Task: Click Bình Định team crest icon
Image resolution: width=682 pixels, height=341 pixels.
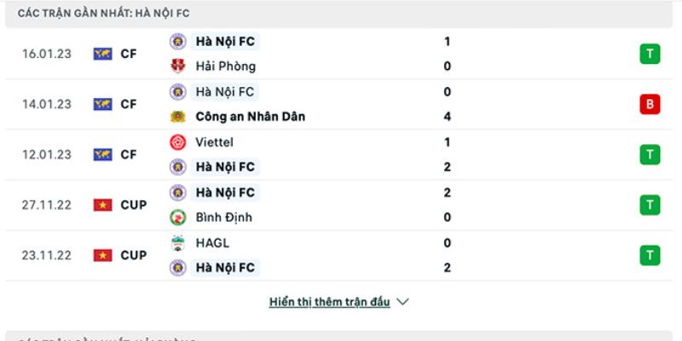Action: [x=178, y=217]
